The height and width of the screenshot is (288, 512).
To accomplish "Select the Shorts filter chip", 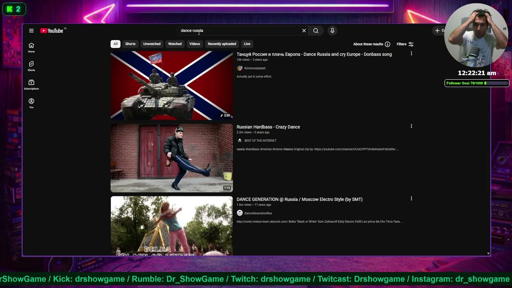I will pyautogui.click(x=130, y=44).
